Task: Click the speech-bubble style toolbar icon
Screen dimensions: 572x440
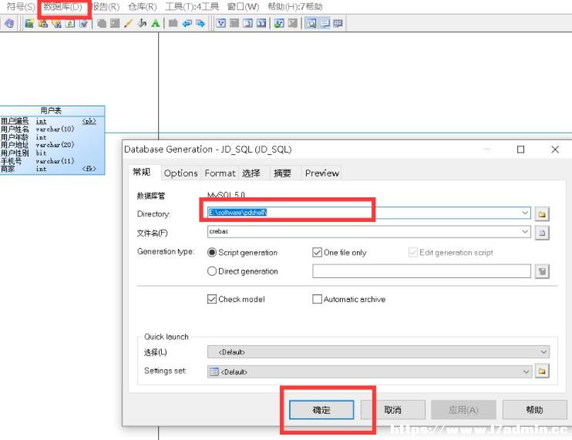Action: [325, 23]
